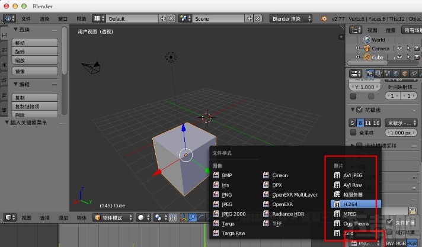
Task: Collapse the 插入关键帧菜单 panel triangle
Action: pyautogui.click(x=7, y=123)
